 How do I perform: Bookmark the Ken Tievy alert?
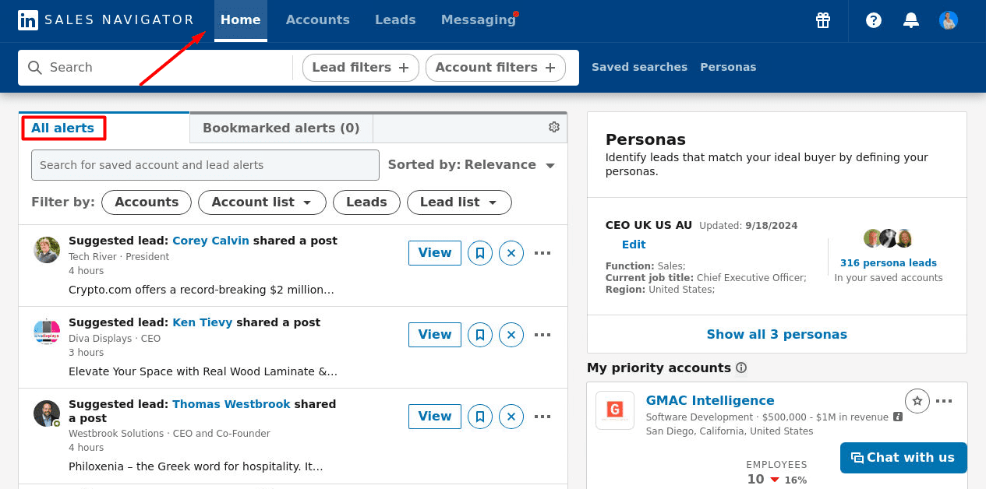(480, 335)
